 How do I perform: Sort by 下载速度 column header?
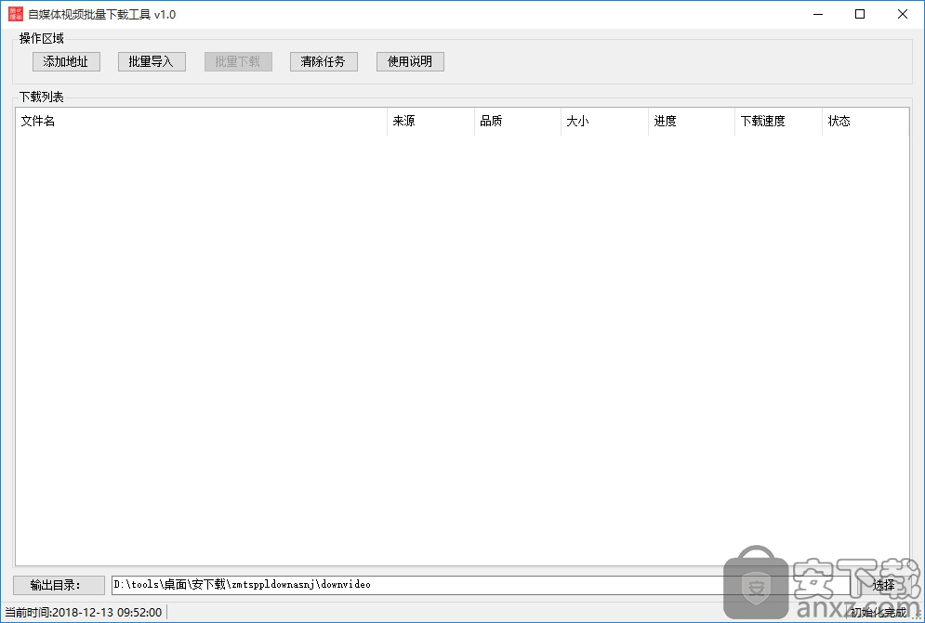point(778,122)
